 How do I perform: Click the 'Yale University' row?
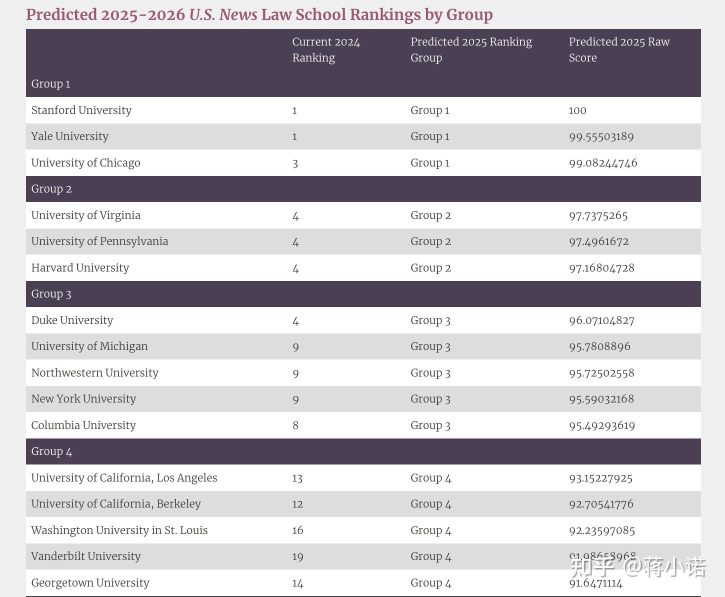69,136
